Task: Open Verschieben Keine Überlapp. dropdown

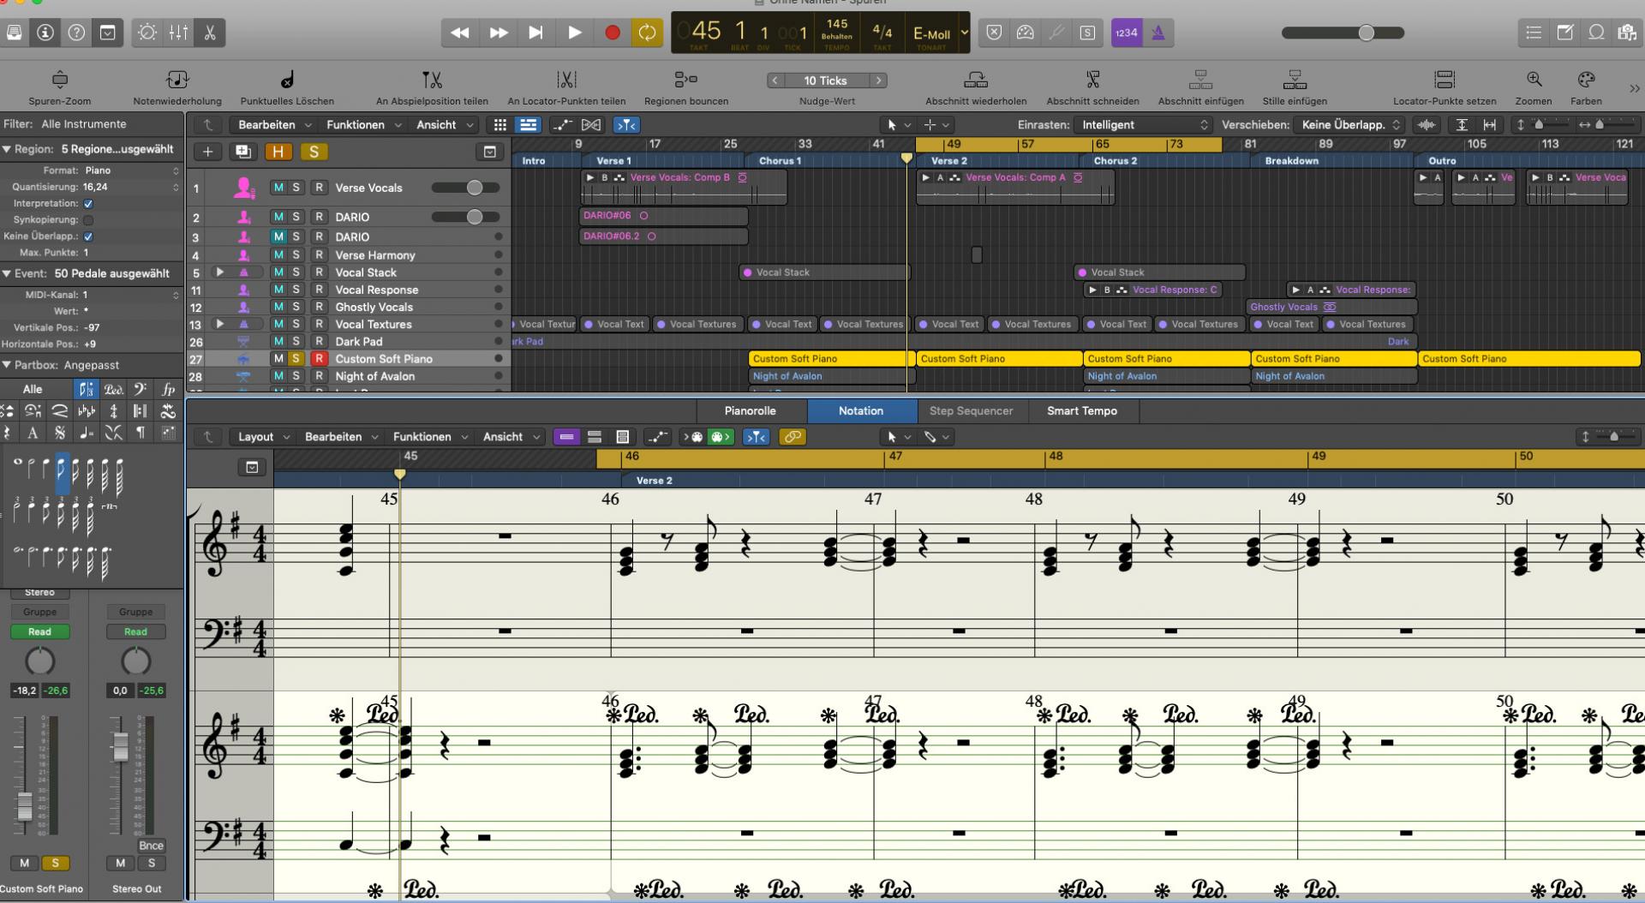Action: pos(1349,124)
